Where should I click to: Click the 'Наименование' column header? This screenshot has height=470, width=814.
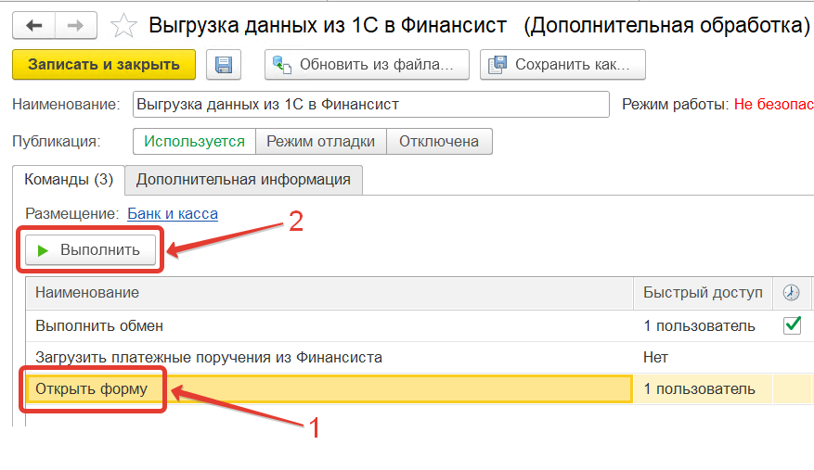click(329, 293)
